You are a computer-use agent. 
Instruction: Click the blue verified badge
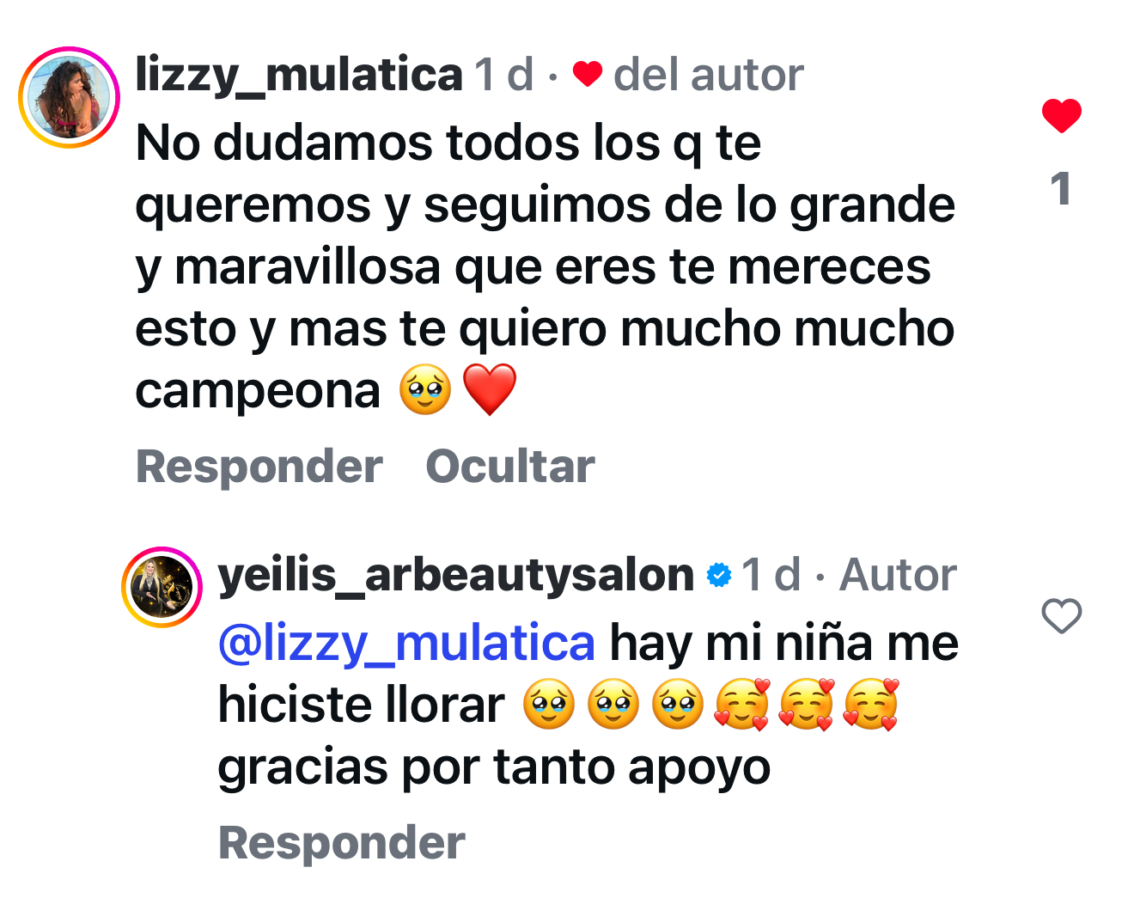[x=718, y=575]
